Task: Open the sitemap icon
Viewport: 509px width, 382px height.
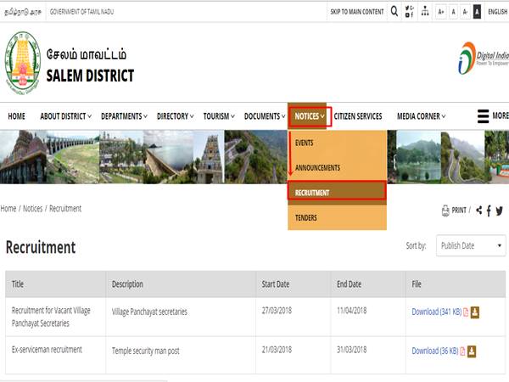Action: [425, 11]
